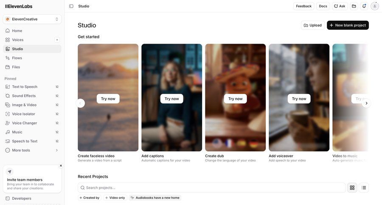382x205 pixels.
Task: Show next Get started templates with the right arrow
Action: click(366, 103)
